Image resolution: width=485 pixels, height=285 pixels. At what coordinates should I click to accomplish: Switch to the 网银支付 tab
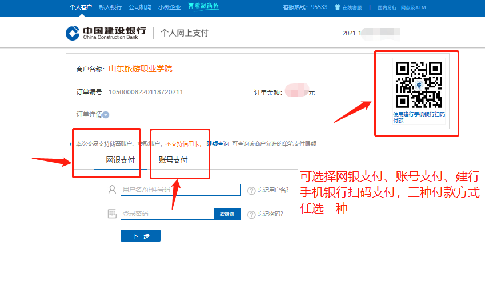(x=121, y=160)
